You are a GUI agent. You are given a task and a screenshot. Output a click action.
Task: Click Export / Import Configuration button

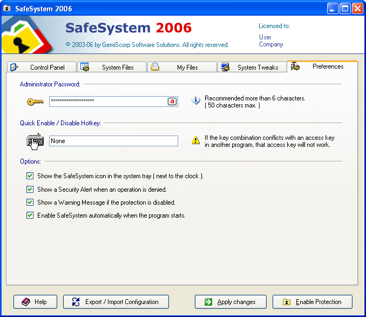pyautogui.click(x=116, y=302)
